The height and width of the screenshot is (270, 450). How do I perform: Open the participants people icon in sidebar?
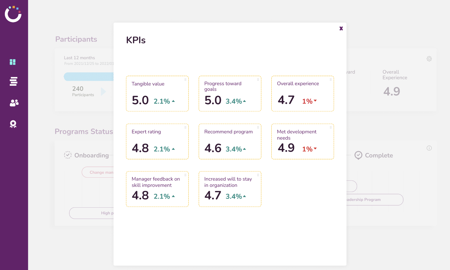[14, 103]
